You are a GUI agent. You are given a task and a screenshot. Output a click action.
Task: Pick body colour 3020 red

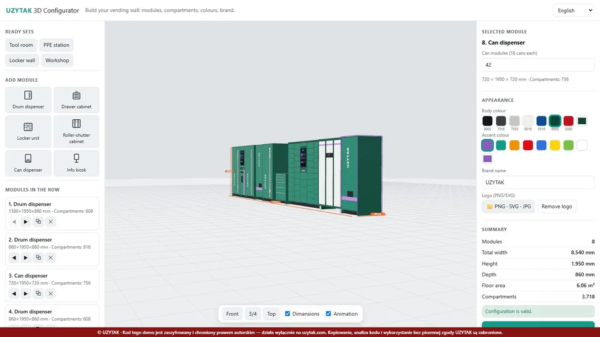coord(568,120)
